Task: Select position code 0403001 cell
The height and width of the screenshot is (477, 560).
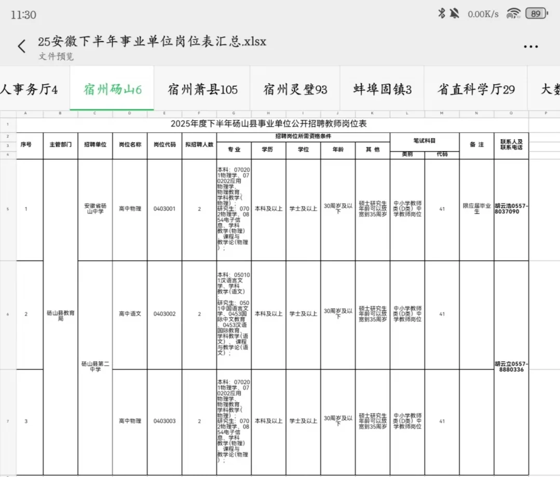Action: click(x=165, y=209)
